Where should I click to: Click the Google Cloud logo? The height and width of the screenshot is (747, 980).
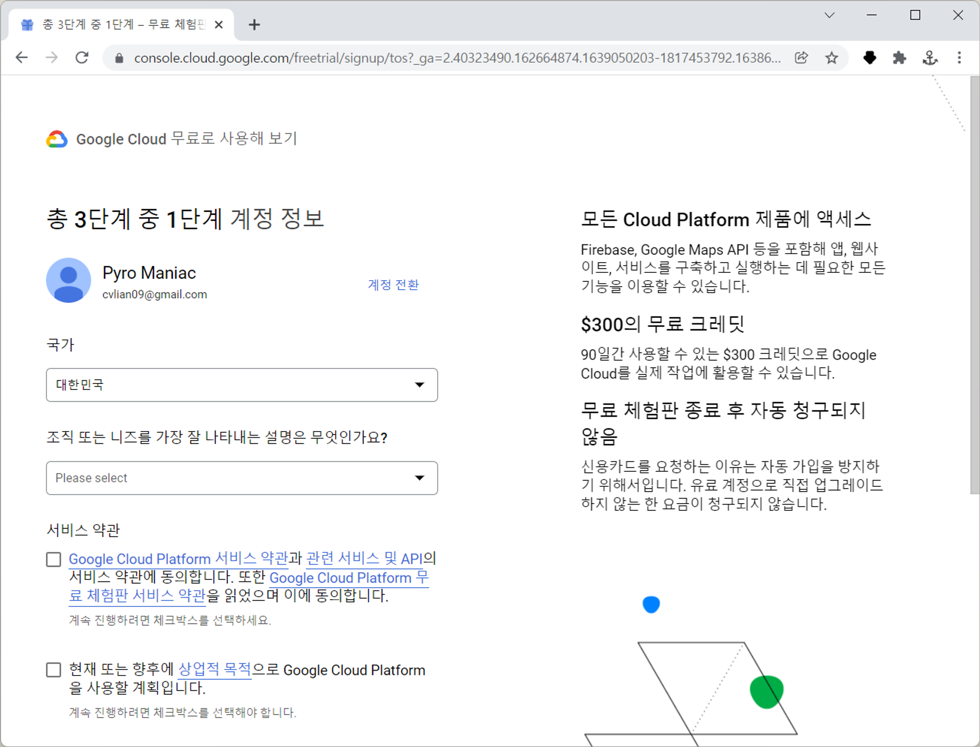pyautogui.click(x=57, y=139)
